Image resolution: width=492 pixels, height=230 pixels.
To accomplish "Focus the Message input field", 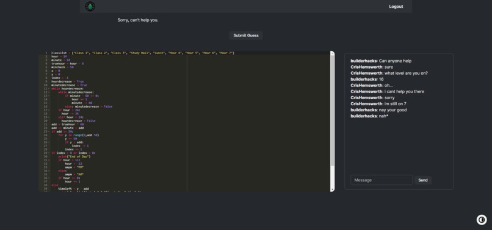I will pyautogui.click(x=382, y=180).
